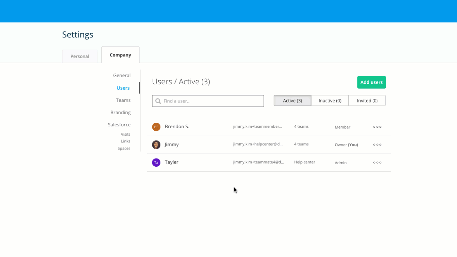Screen dimensions: 457x257
Task: Select the Inactive (0) users filter
Action: coord(330,100)
